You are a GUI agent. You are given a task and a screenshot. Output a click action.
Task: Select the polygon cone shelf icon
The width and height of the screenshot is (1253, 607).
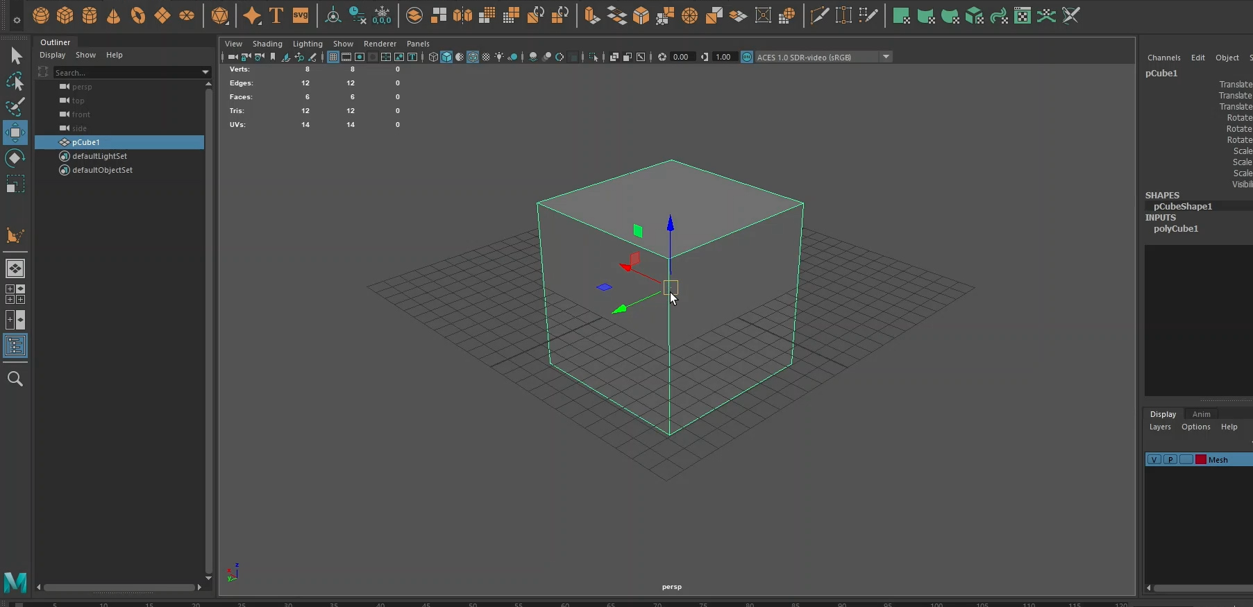[114, 15]
